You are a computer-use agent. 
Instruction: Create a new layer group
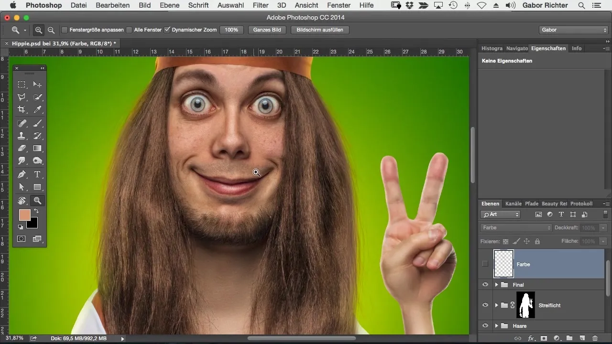tap(569, 338)
